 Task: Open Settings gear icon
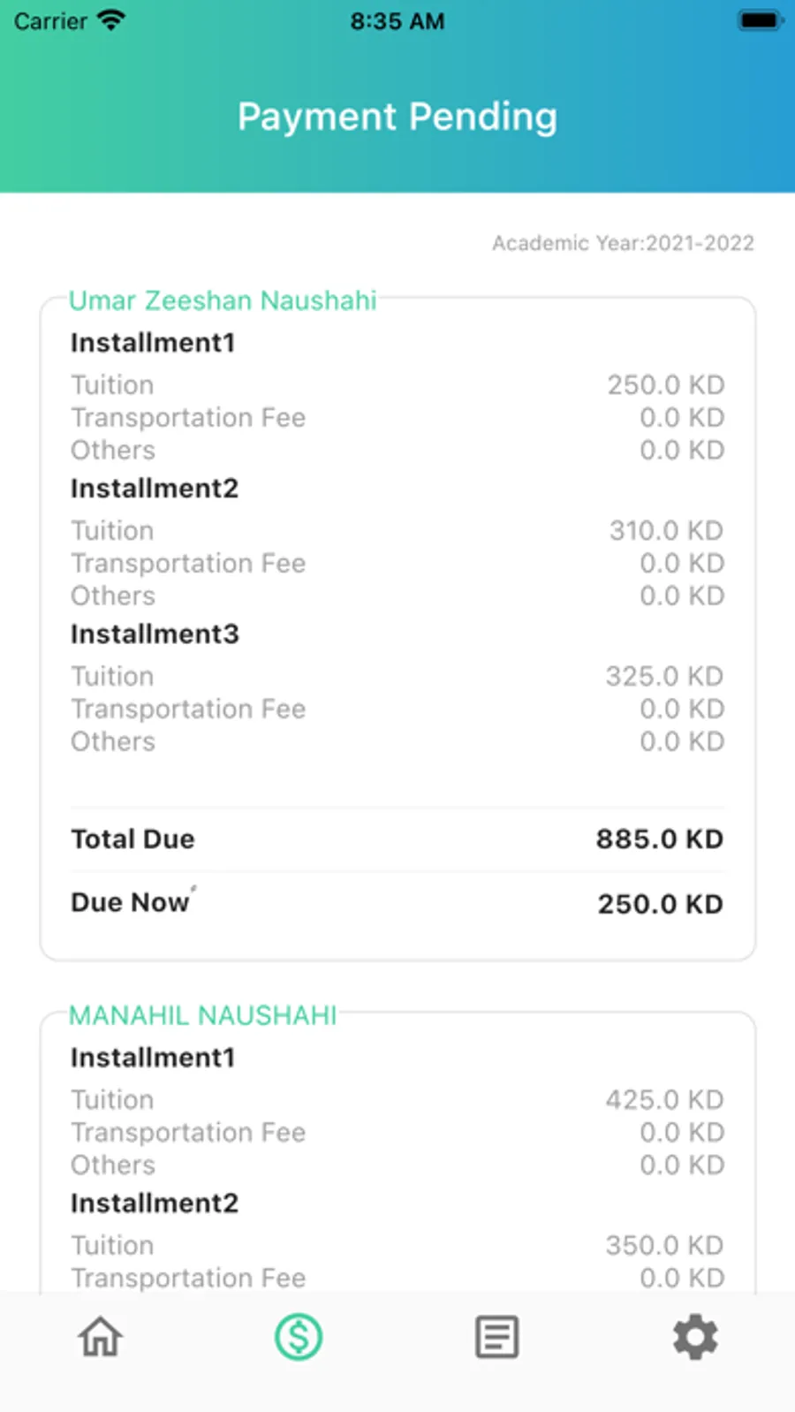click(x=695, y=1337)
